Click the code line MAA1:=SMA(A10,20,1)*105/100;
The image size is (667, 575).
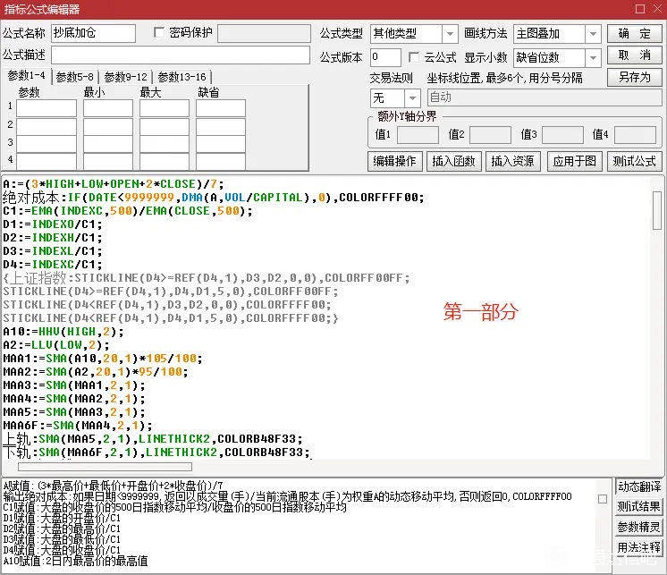pyautogui.click(x=103, y=359)
